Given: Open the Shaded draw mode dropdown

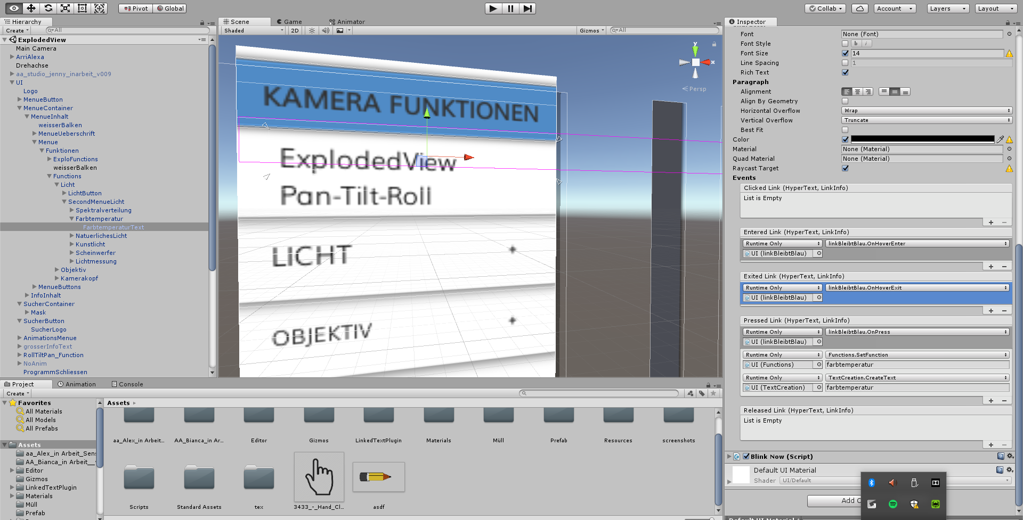Looking at the screenshot, I should click(x=254, y=31).
